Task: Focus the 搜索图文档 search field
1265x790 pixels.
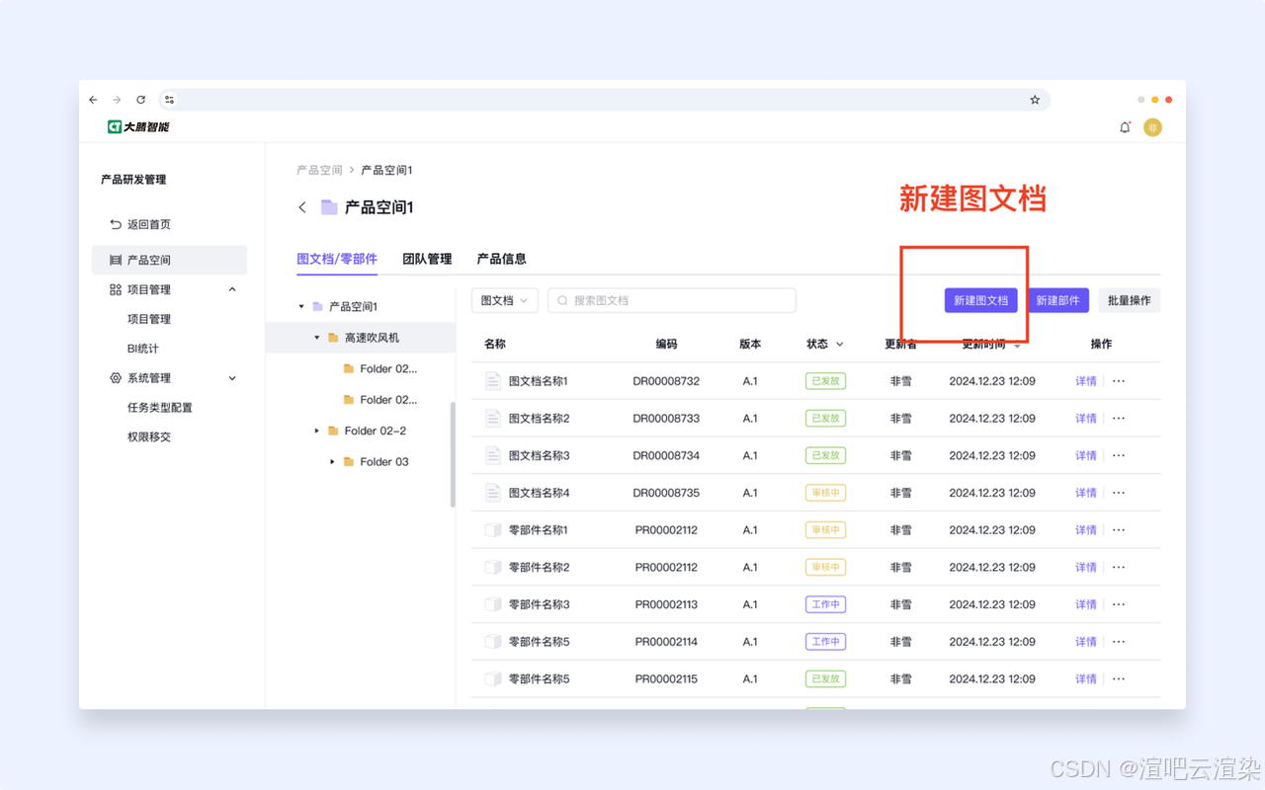Action: pyautogui.click(x=672, y=300)
